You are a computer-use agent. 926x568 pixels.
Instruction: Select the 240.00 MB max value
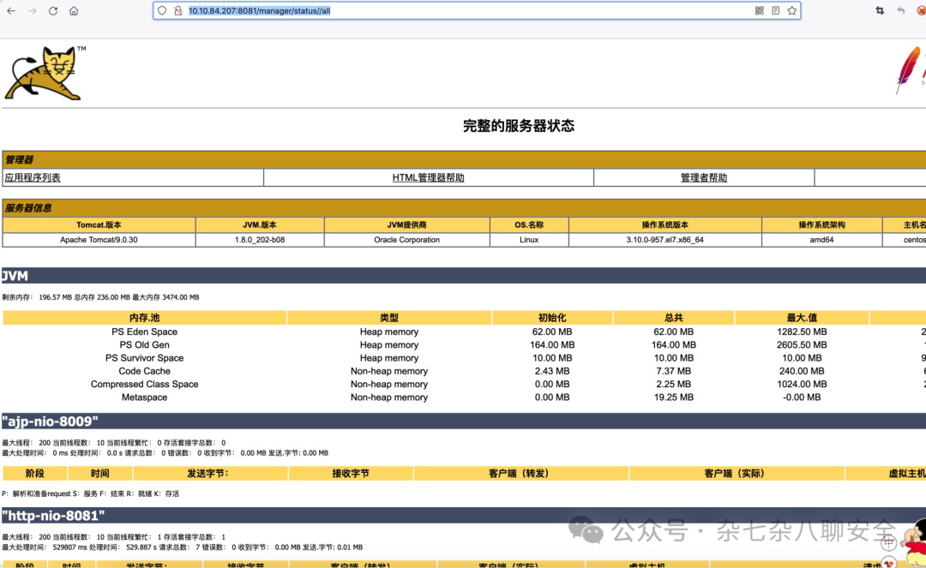(x=802, y=371)
